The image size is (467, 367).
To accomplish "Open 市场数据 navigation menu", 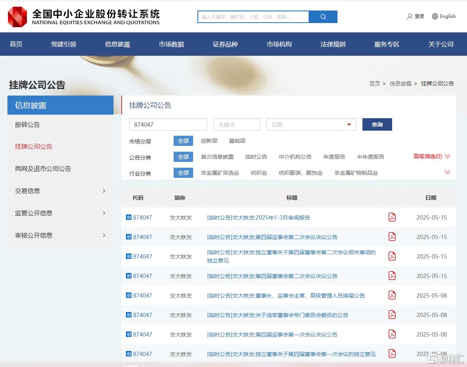I will pyautogui.click(x=171, y=44).
